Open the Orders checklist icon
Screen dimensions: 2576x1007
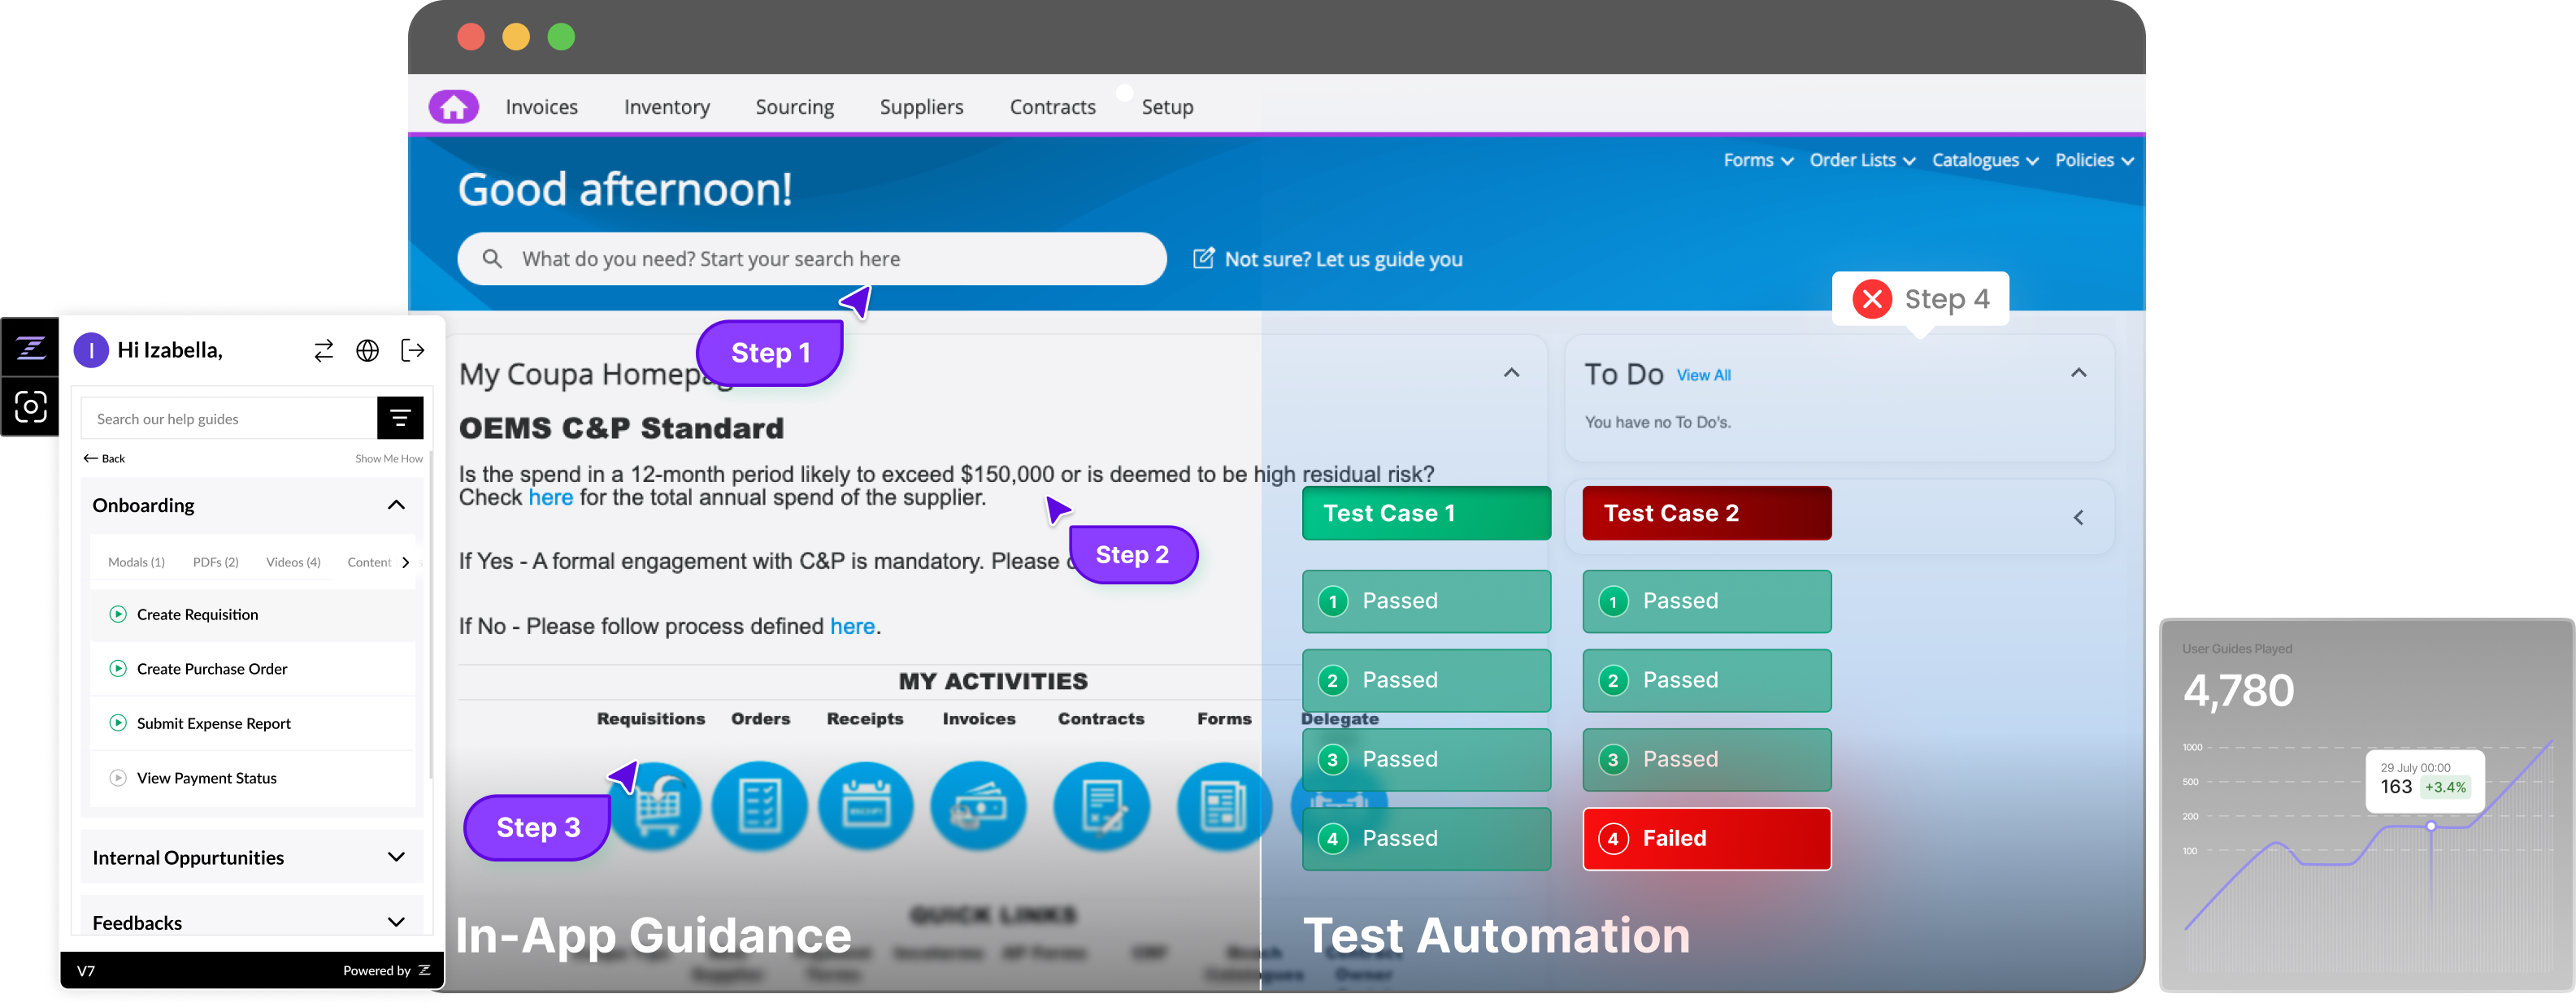[x=759, y=806]
